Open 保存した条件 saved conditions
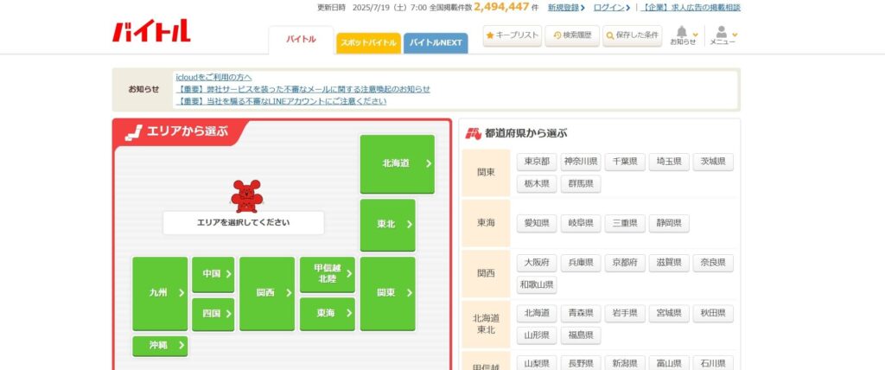 pos(632,35)
